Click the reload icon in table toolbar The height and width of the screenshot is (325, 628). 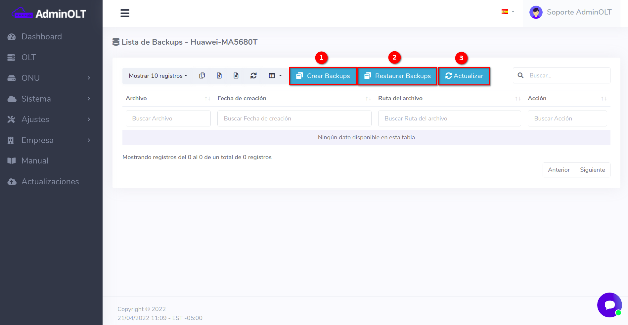253,76
